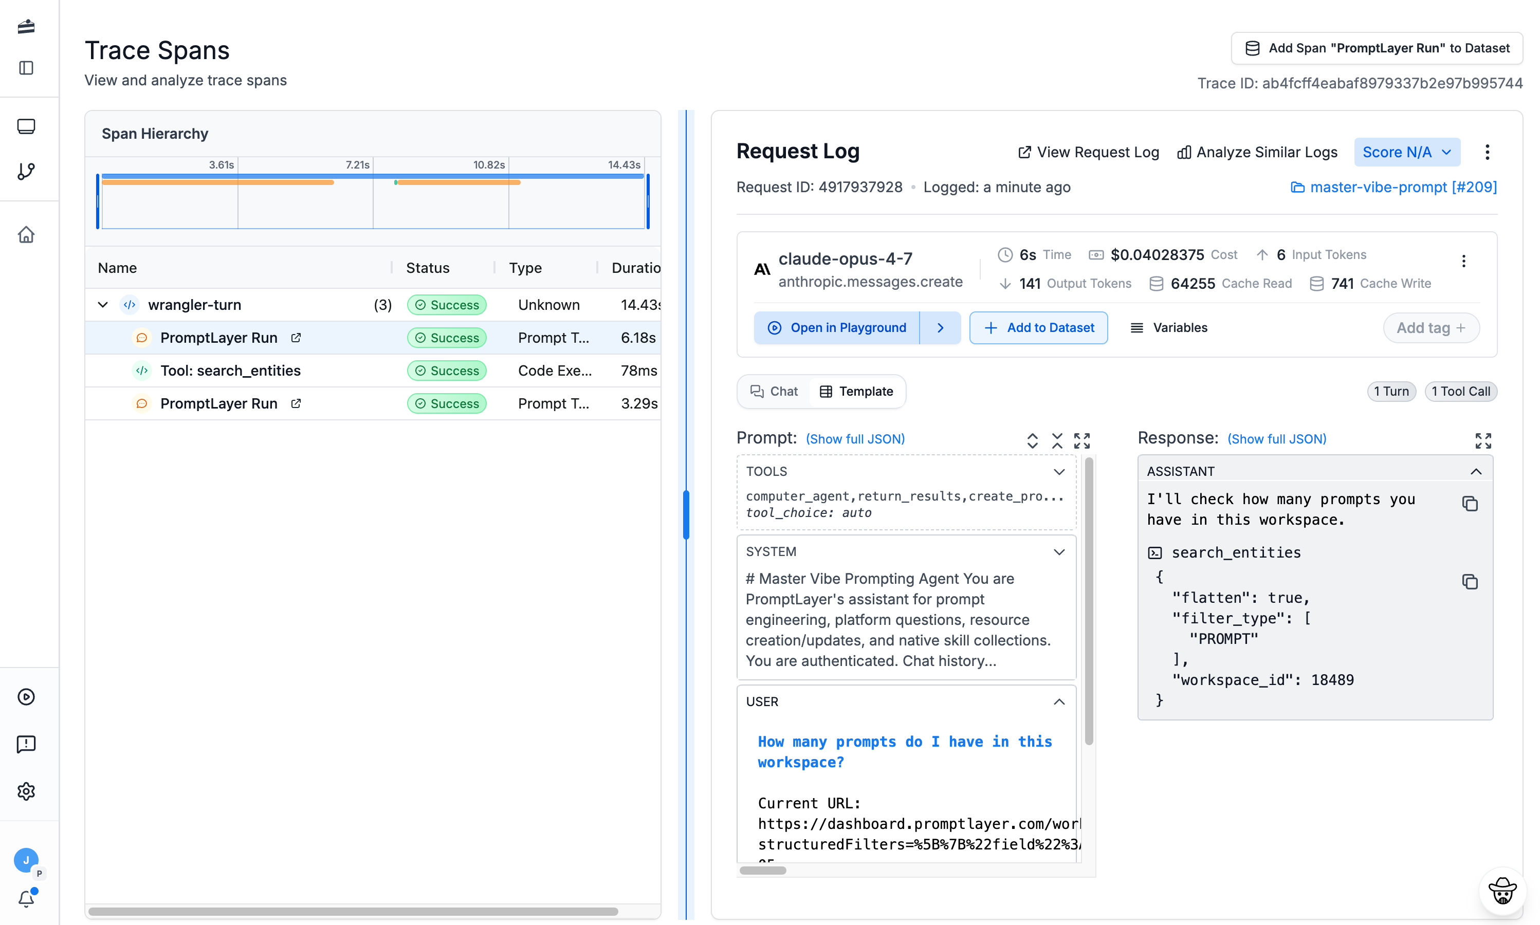This screenshot has width=1540, height=925.
Task: Click the Anthropic logo on the model card
Action: (x=762, y=269)
